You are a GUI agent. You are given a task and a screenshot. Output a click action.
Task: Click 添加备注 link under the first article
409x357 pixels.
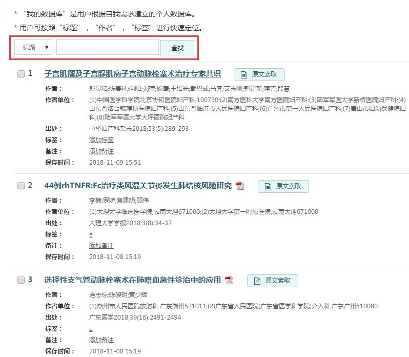click(101, 151)
